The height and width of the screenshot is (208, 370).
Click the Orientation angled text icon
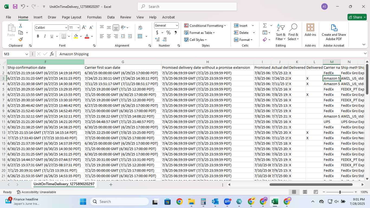123,28
